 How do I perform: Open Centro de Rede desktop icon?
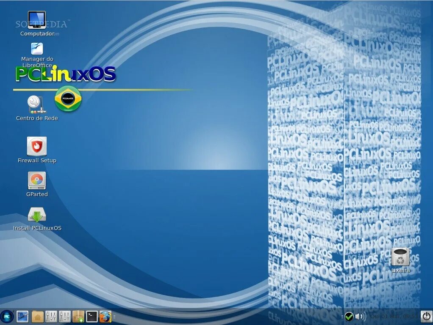(37, 105)
